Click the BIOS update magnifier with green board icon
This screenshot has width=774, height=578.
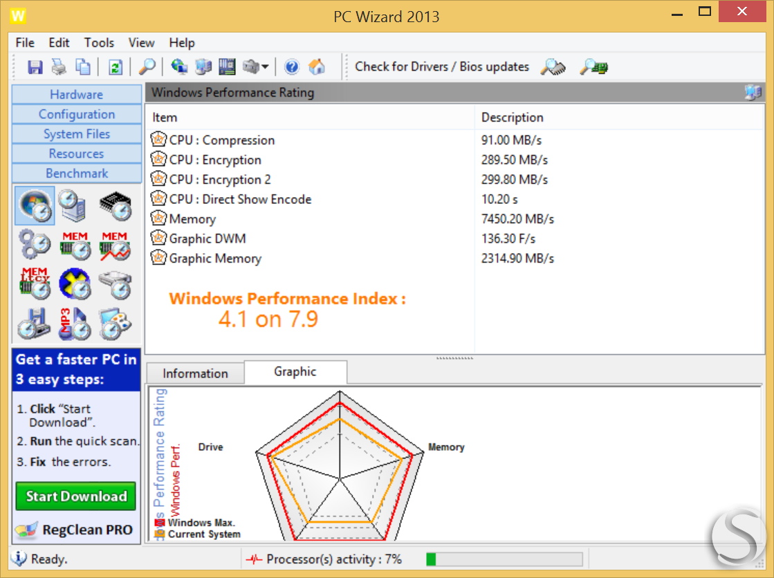[x=593, y=66]
